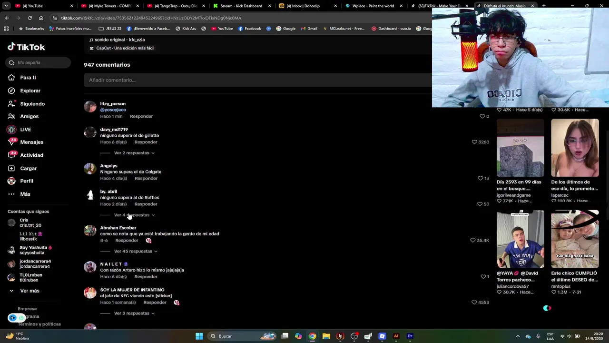The width and height of the screenshot is (609, 343).
Task: Click Responder on Abrahan Escobar's comment
Action: pos(127,240)
